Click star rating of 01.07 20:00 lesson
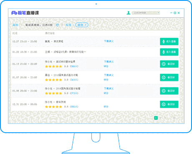The height and width of the screenshot is (154, 192). 53,80
